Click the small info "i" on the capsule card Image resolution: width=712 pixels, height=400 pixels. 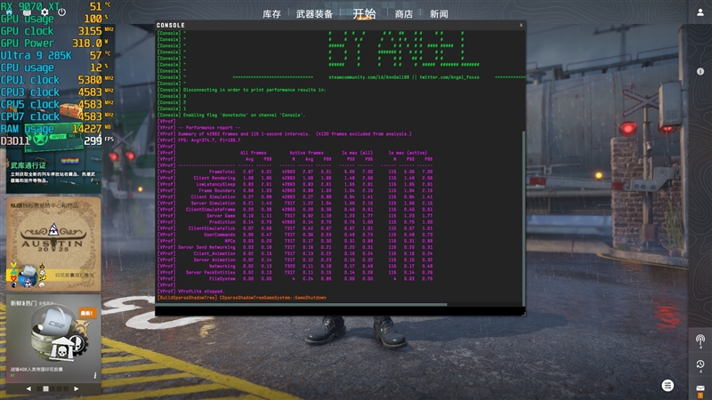tap(95, 375)
